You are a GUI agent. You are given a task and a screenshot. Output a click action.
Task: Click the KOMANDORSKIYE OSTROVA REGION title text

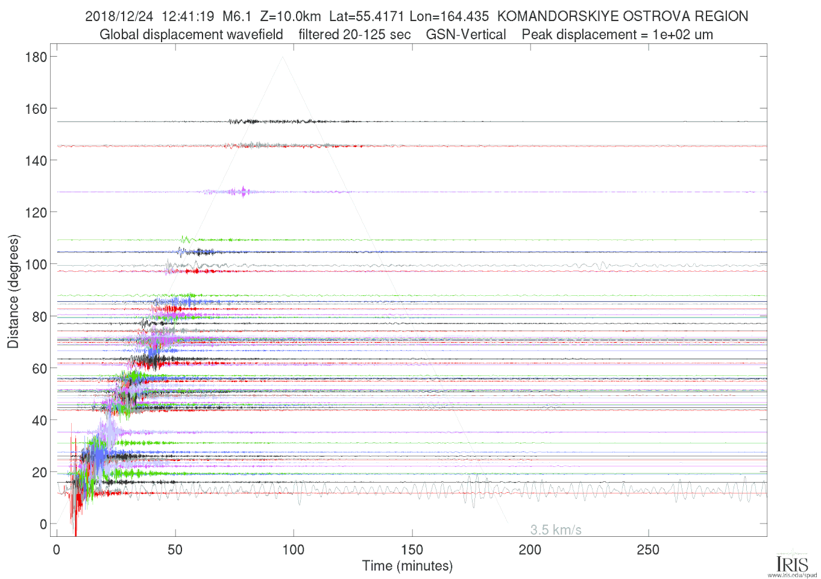(622, 16)
